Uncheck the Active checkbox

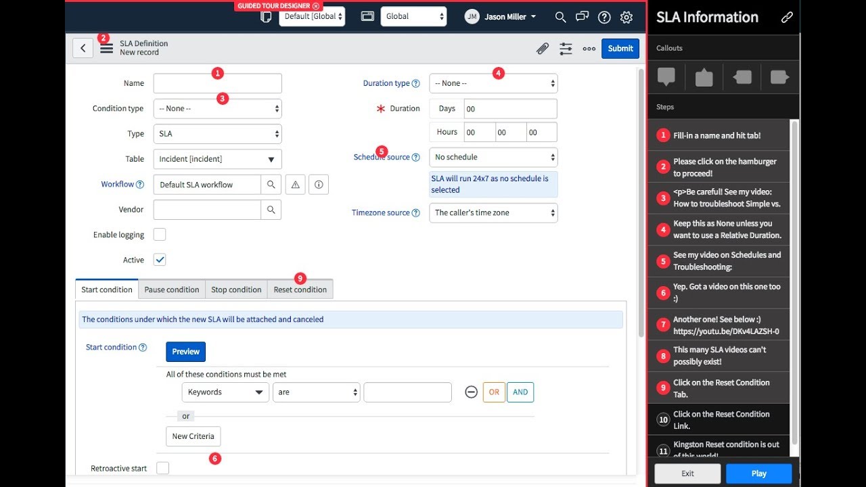pyautogui.click(x=160, y=260)
